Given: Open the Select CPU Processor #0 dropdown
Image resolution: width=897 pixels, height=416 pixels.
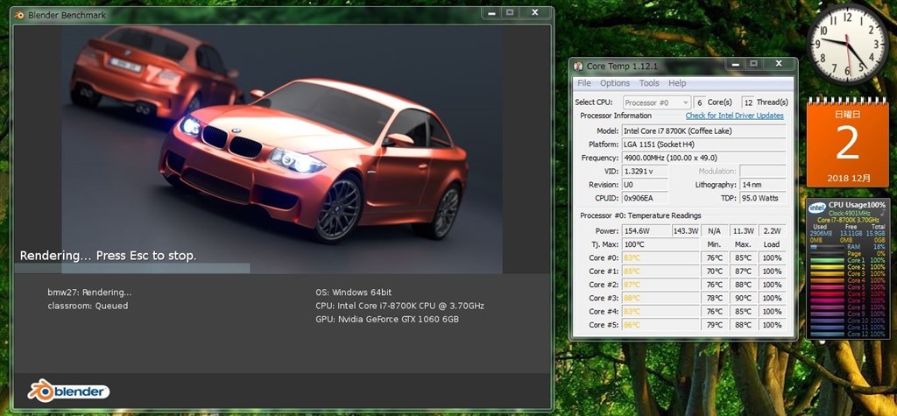Looking at the screenshot, I should click(x=657, y=102).
